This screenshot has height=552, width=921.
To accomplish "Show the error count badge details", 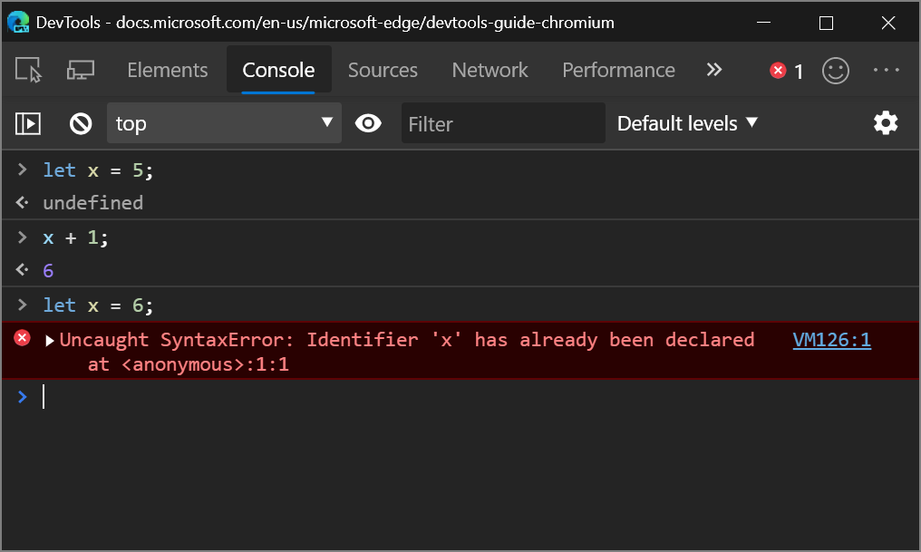I will pos(785,70).
